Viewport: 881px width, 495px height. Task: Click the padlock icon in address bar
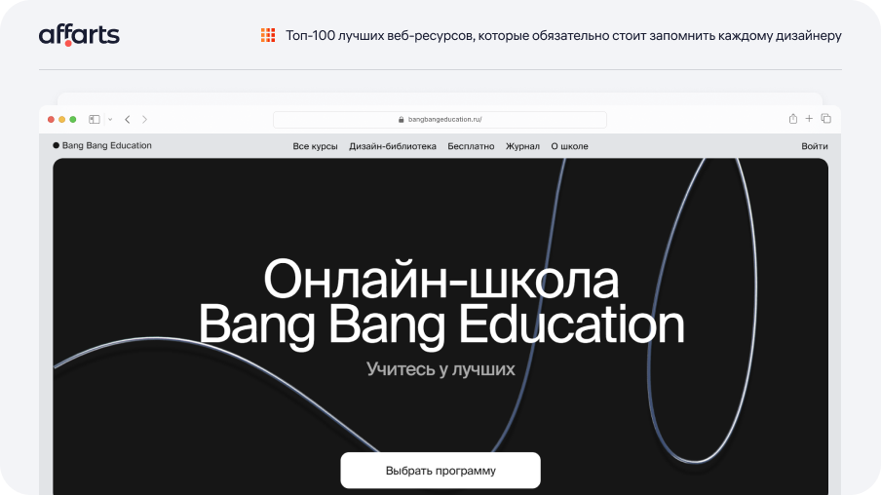[x=402, y=120]
